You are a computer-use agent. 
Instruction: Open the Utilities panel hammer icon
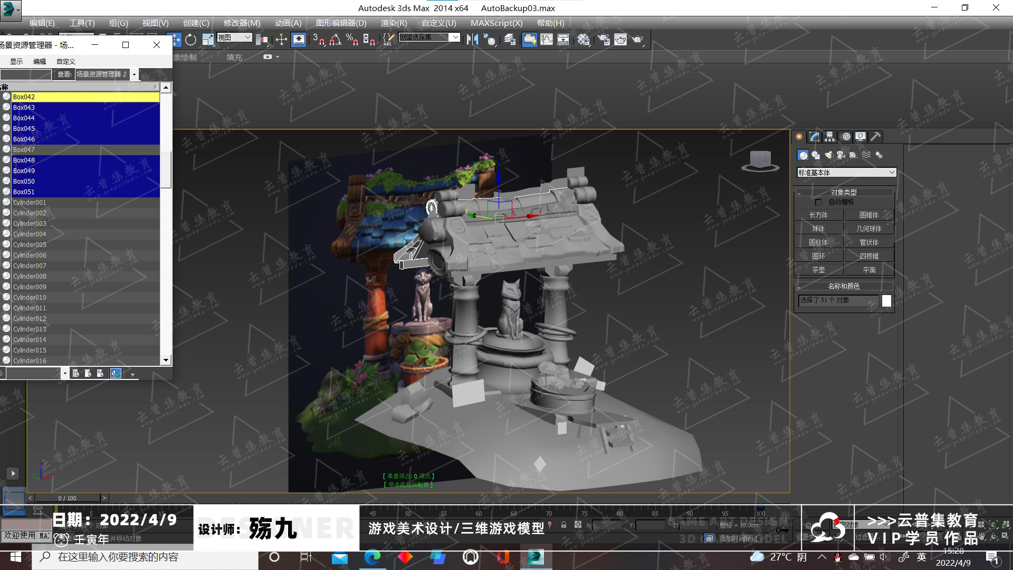875,137
